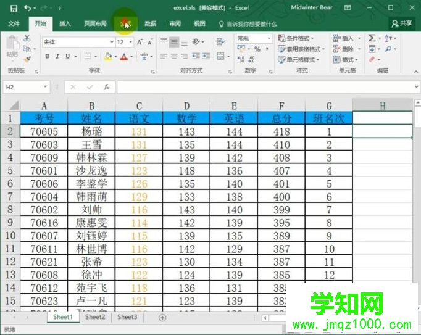Paste from clipboard using 粘贴

12,46
